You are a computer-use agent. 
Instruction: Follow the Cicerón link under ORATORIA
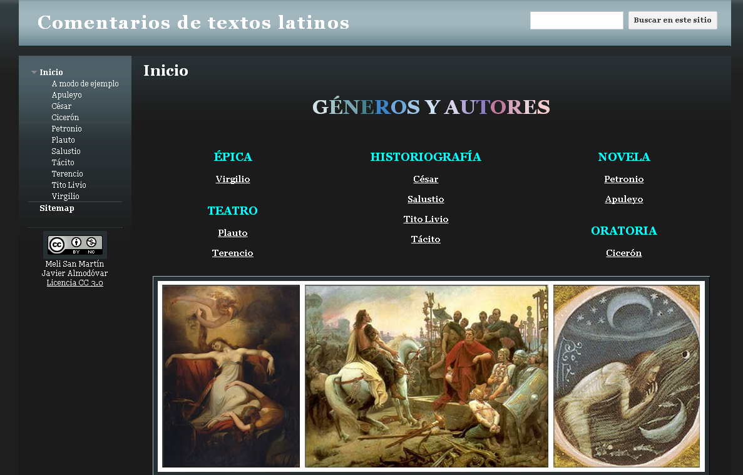tap(623, 253)
